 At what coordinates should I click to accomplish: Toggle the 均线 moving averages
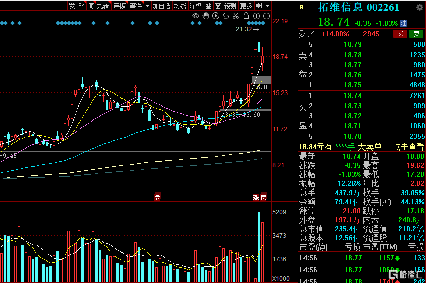pyautogui.click(x=179, y=6)
